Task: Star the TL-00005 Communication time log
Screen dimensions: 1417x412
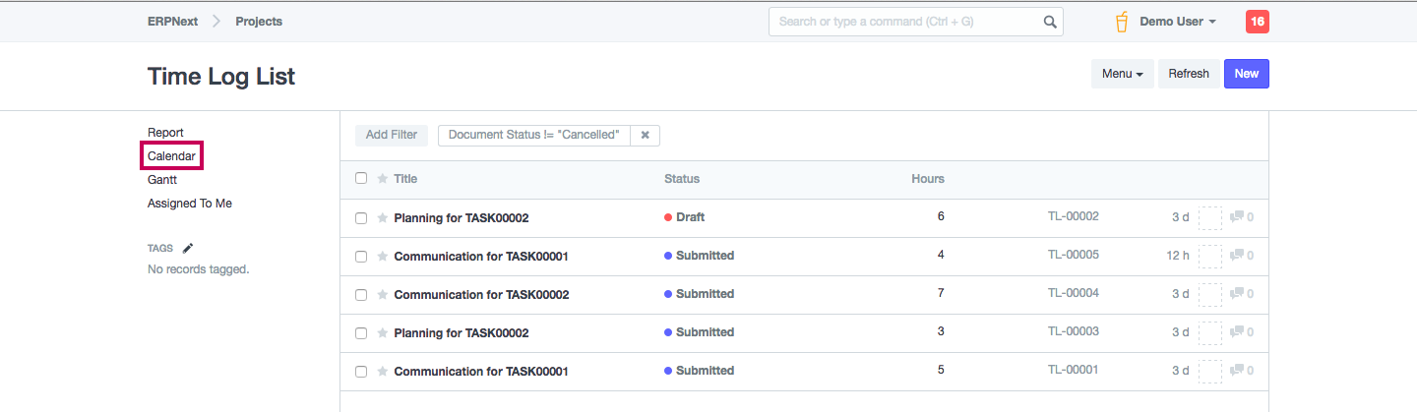Action: [x=382, y=257]
